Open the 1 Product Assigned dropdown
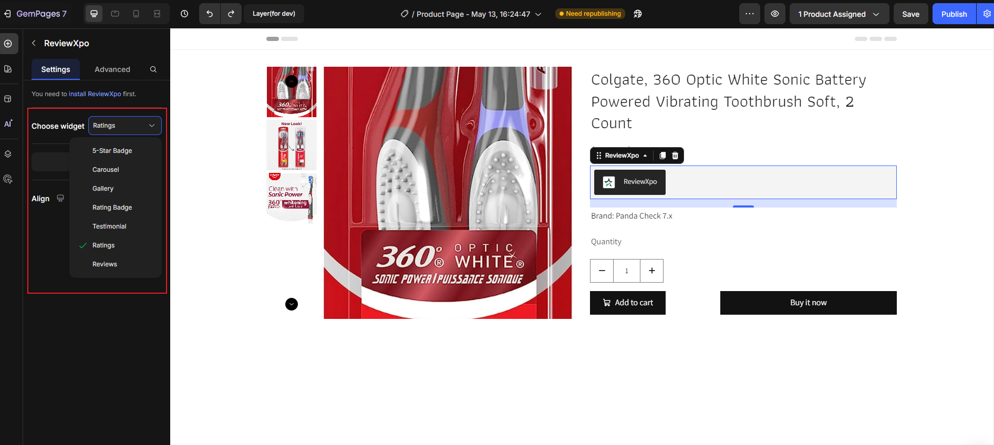The height and width of the screenshot is (445, 994). pos(838,14)
